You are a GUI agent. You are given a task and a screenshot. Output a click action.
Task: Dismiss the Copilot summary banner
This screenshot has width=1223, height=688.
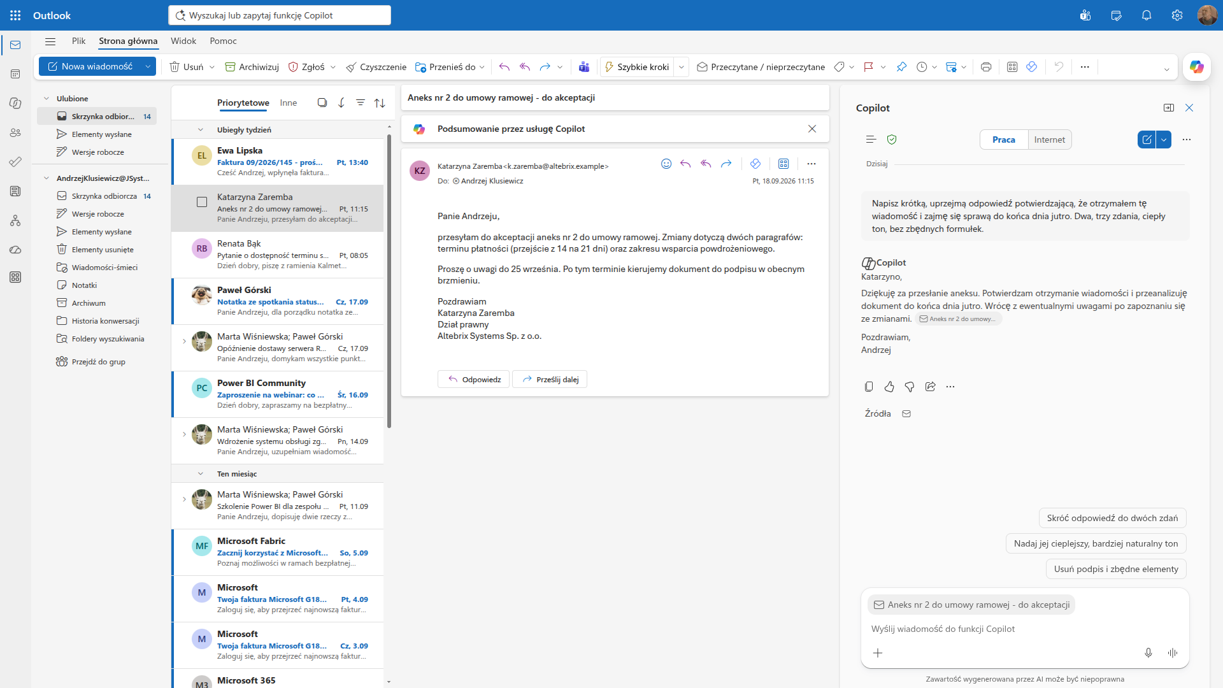(x=812, y=129)
